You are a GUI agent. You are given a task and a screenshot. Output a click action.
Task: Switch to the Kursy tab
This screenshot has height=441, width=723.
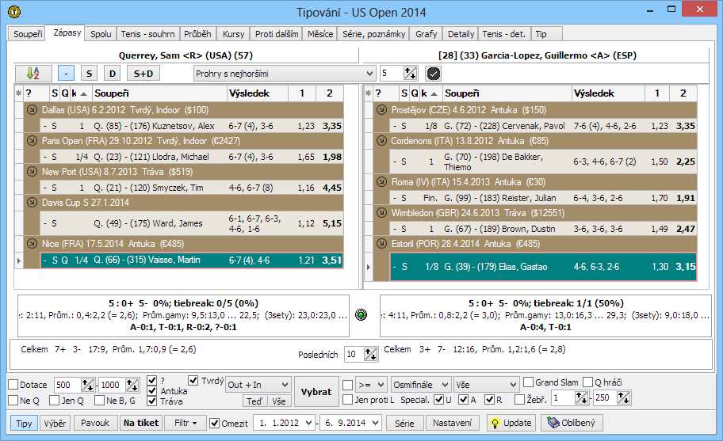233,34
